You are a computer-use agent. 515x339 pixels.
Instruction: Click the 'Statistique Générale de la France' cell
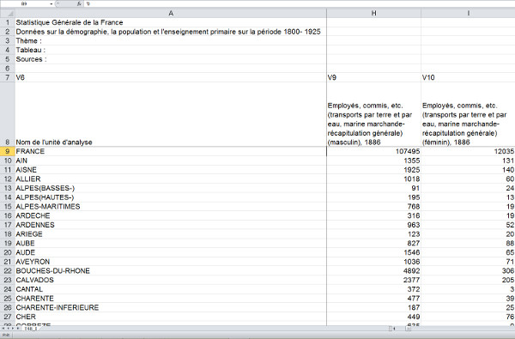click(x=171, y=22)
